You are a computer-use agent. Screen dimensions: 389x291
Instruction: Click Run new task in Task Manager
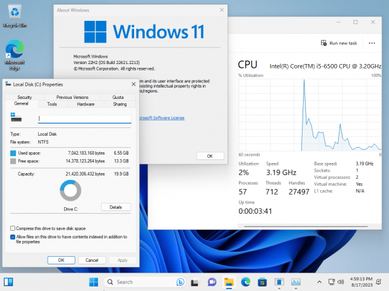339,43
